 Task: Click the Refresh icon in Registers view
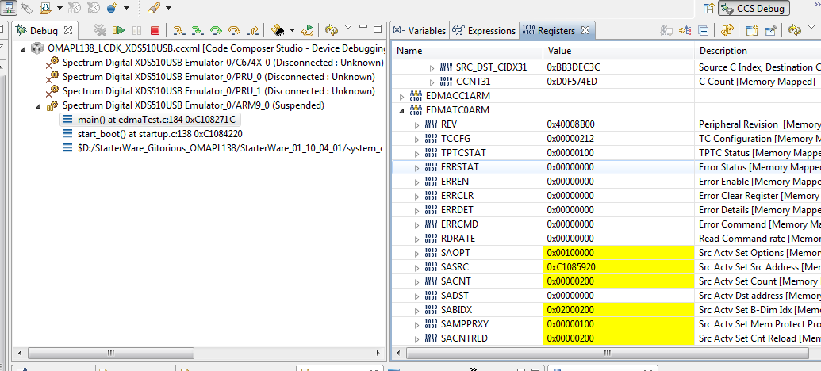794,30
